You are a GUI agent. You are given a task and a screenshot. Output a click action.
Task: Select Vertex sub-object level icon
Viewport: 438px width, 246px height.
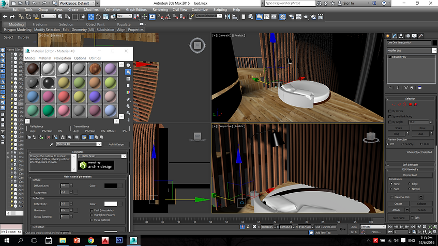pyautogui.click(x=394, y=104)
